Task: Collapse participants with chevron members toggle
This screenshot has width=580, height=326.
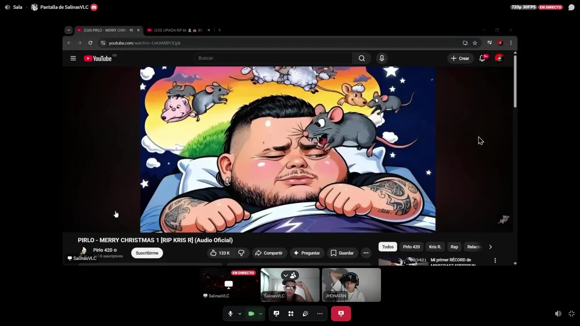Action: tap(289, 275)
